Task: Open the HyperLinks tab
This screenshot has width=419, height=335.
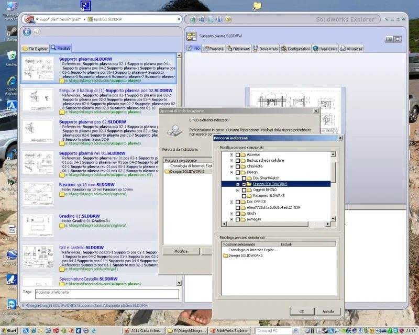Action: tap(325, 49)
